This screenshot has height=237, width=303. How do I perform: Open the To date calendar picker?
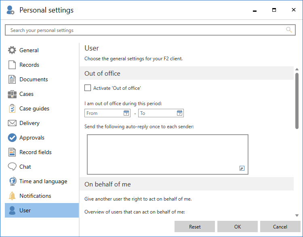[180, 113]
